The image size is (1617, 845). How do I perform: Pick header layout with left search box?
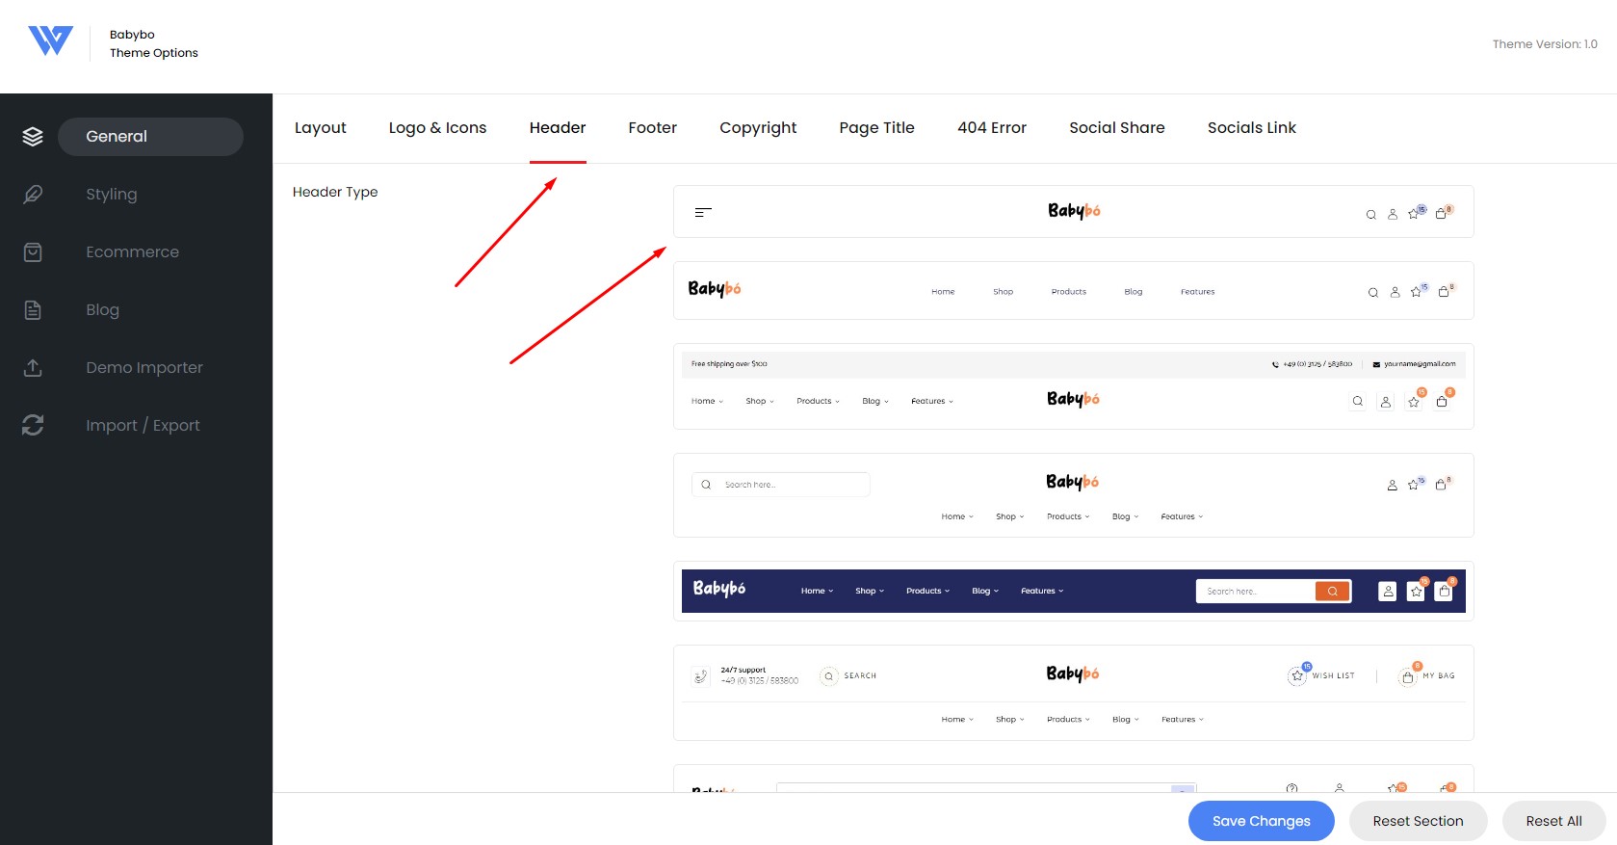click(x=1073, y=495)
